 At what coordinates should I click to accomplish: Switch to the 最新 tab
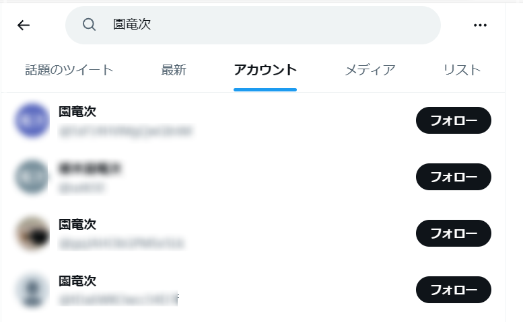174,70
